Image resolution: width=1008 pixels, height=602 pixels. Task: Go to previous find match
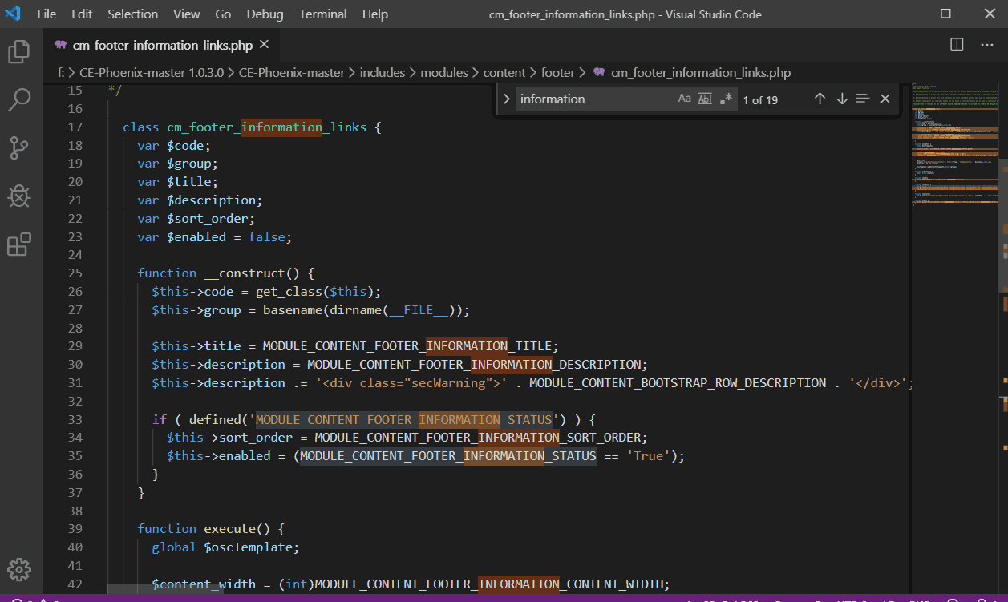(x=820, y=99)
